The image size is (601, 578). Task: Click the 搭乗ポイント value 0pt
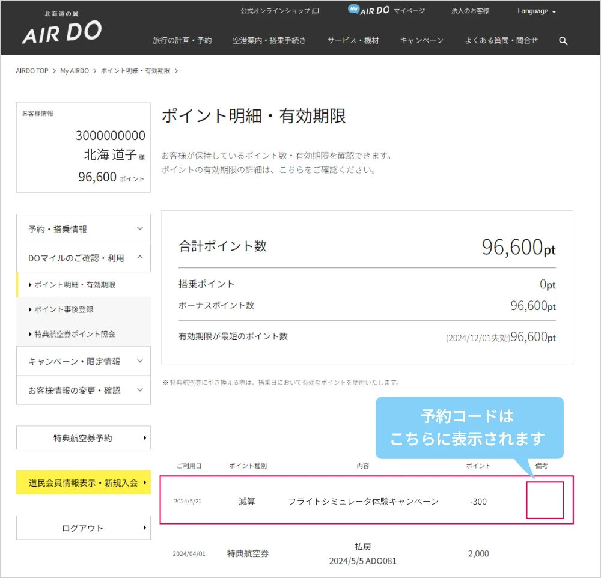[548, 284]
